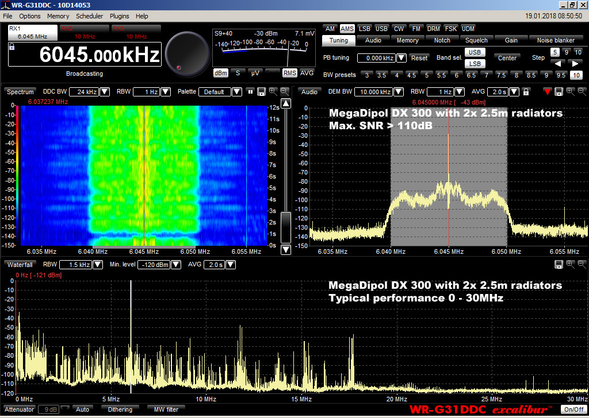Open the Palette dropdown in the spectrum panel
This screenshot has height=418, width=589.
236,91
